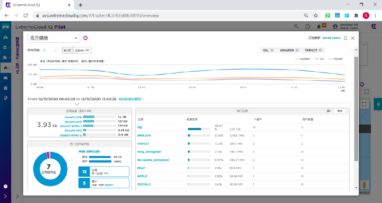Image resolution: width=382 pixels, height=203 pixels.
Task: Toggle TARGET series in chart legend
Action: (335, 59)
